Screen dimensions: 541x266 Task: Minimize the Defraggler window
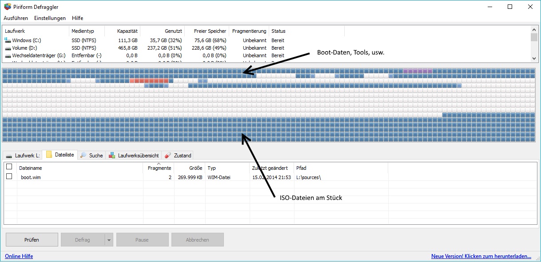pos(489,7)
